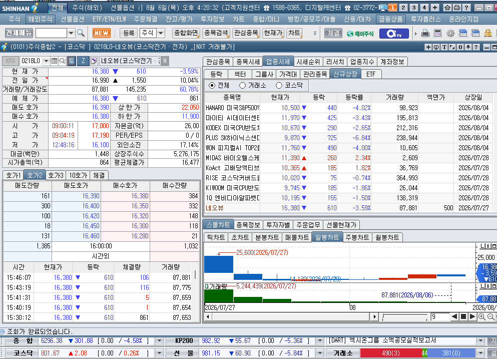The height and width of the screenshot is (359, 497).
Task: Open the alpha TV button
Action: click(394, 34)
